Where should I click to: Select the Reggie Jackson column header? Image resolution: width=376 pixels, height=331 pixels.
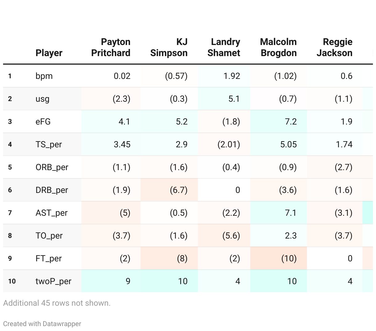pos(334,47)
